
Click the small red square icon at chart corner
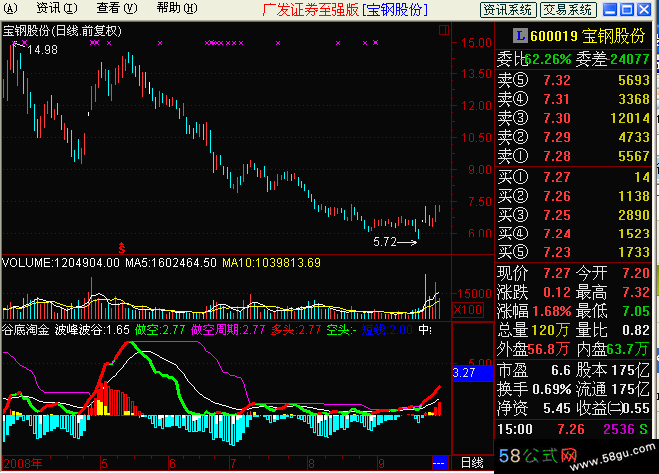pos(444,30)
